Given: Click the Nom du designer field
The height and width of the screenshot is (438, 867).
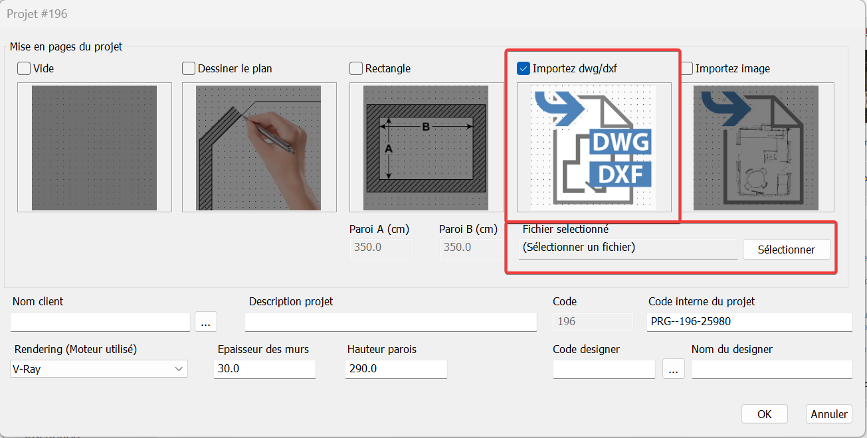Looking at the screenshot, I should [772, 370].
